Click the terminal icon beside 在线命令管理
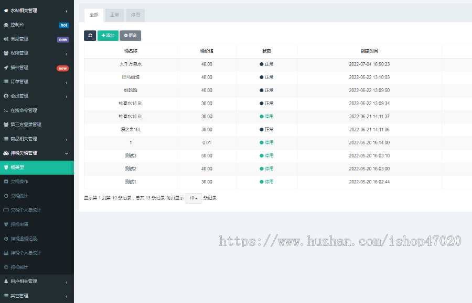 click(6, 110)
